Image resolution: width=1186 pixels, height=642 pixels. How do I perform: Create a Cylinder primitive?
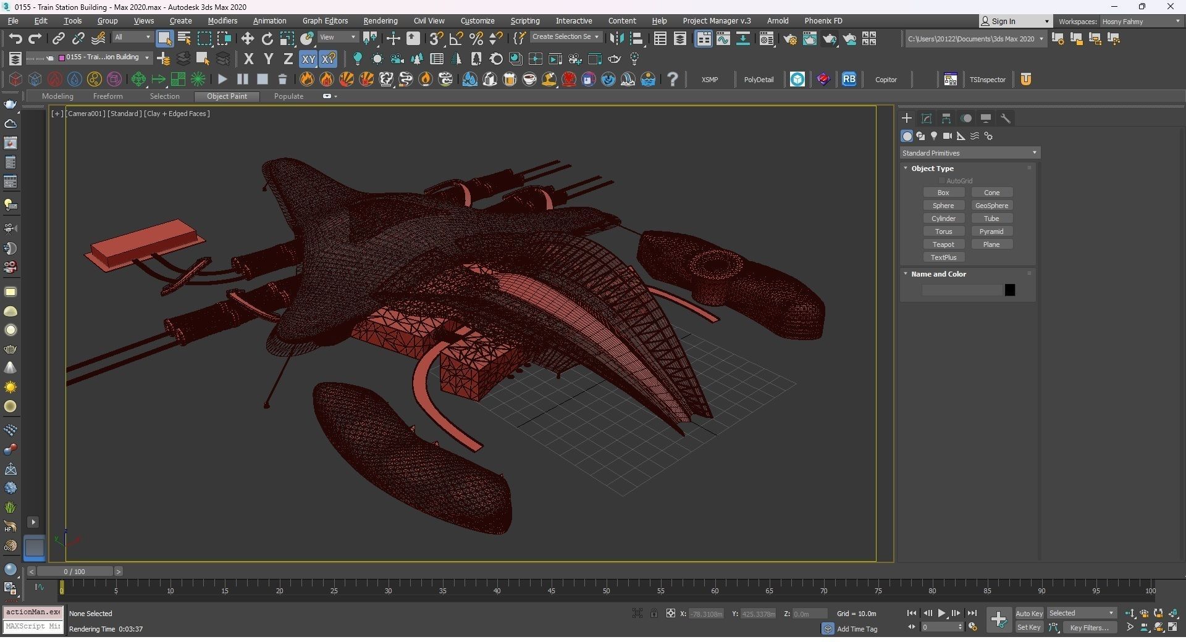click(943, 219)
